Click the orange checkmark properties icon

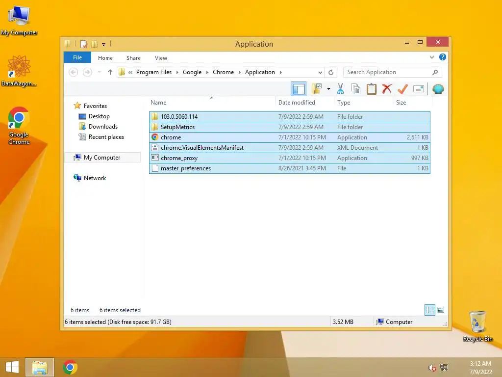[x=402, y=89]
